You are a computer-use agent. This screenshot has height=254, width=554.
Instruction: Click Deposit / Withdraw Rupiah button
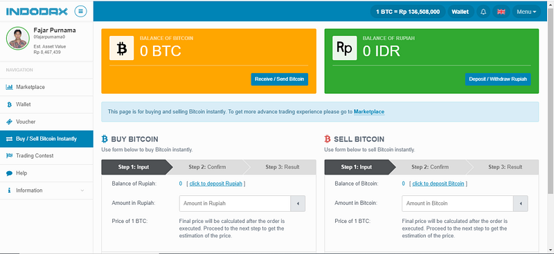click(498, 79)
